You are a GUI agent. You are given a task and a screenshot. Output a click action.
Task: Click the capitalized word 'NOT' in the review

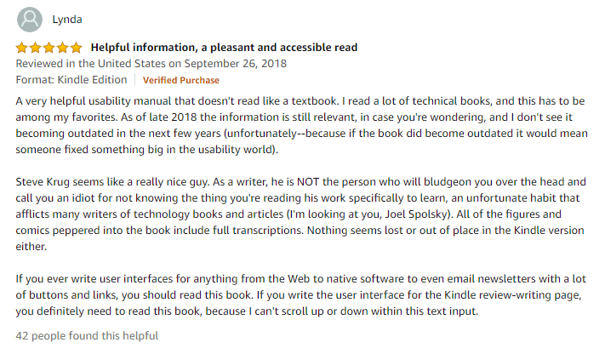308,182
